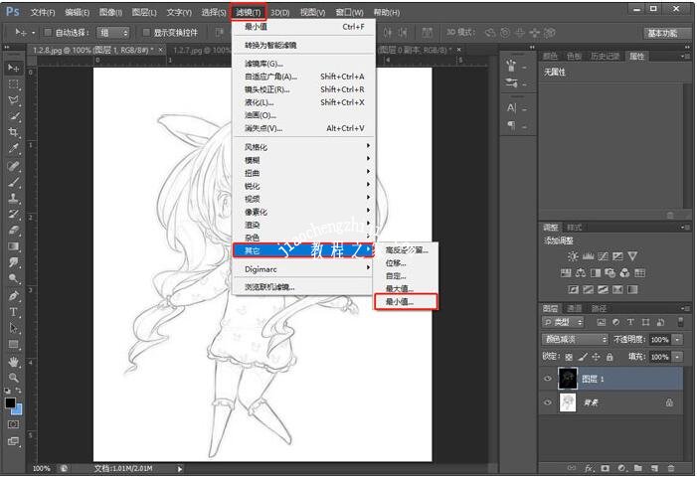Select the Lasso tool

(x=14, y=100)
